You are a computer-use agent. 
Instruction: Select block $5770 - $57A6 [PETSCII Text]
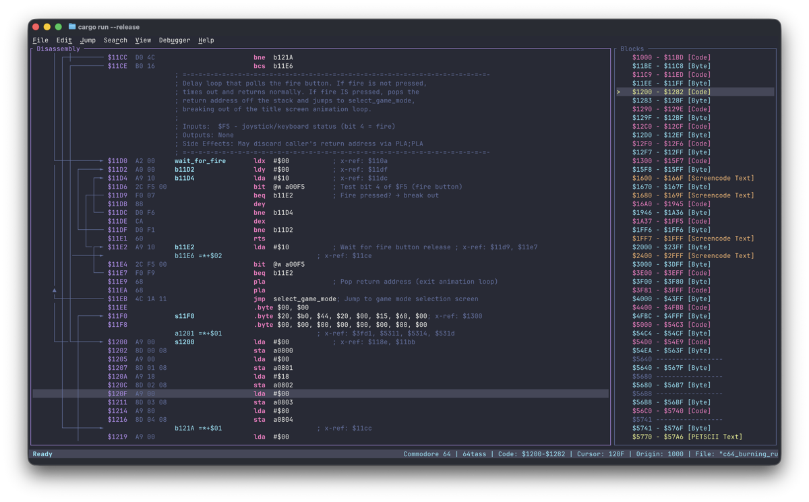695,437
